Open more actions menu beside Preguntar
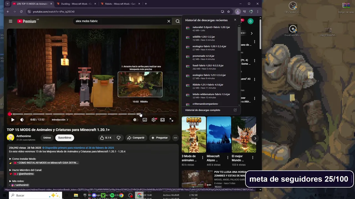The image size is (355, 199). 175,138
